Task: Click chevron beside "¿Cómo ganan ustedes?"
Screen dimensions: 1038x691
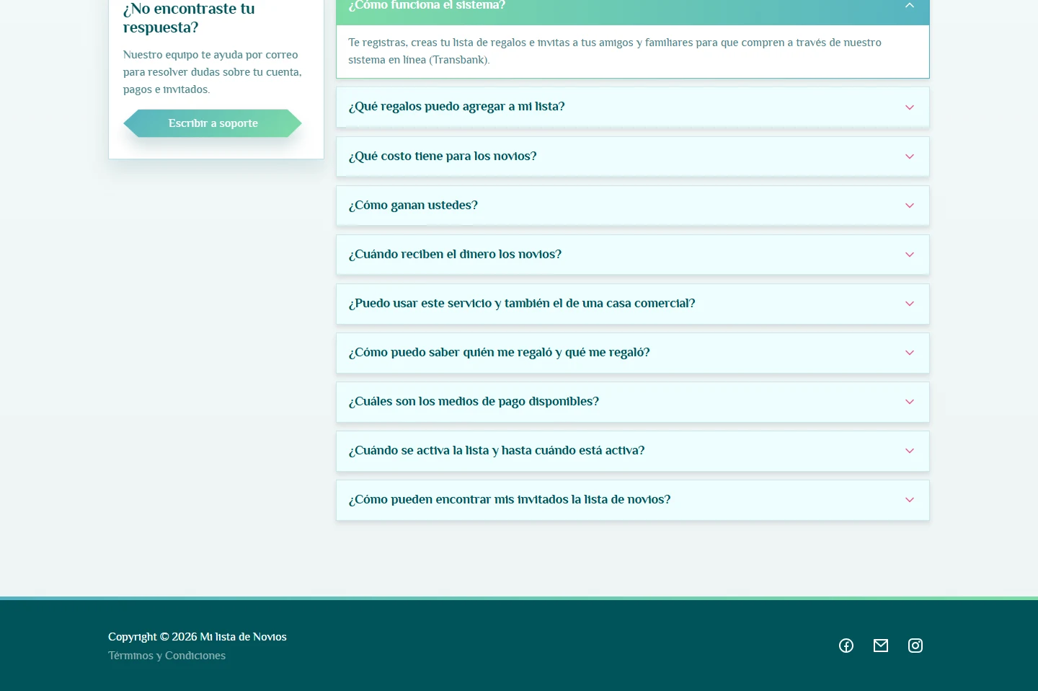Action: coord(910,206)
